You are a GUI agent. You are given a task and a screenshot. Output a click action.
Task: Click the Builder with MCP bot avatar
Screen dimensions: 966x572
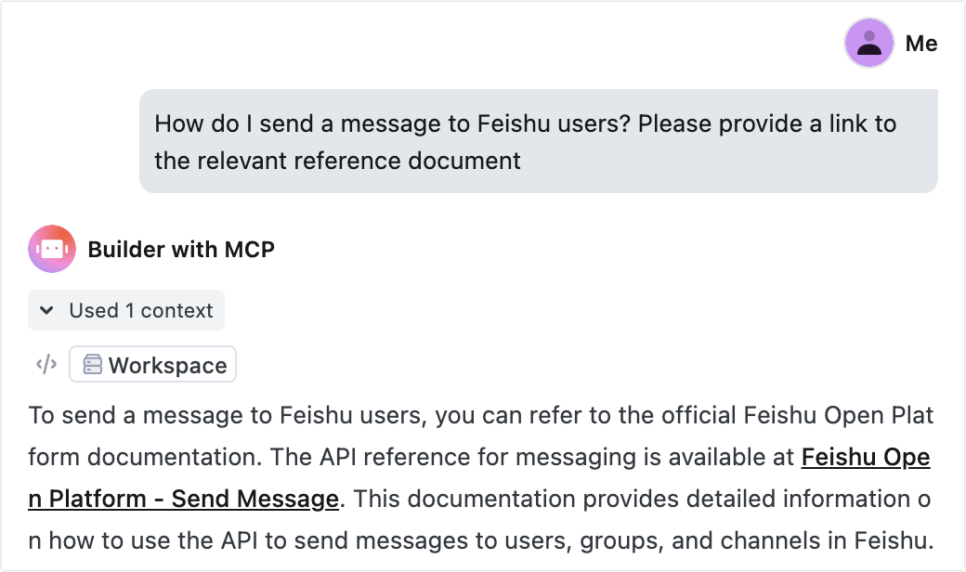52,249
